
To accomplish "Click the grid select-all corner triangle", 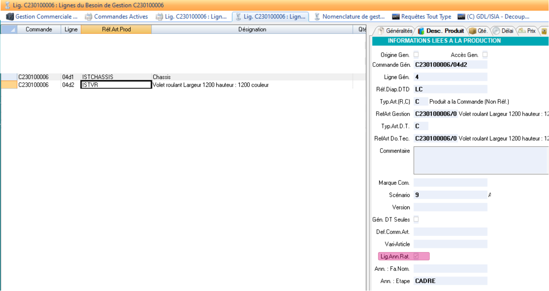I will 9,29.
